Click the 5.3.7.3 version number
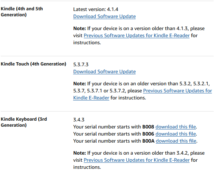 click(81, 64)
